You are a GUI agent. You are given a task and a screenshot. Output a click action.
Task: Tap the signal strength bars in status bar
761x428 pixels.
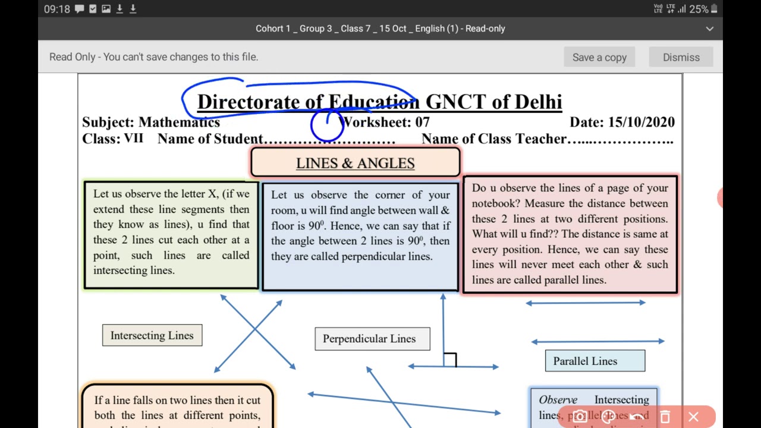tap(681, 9)
